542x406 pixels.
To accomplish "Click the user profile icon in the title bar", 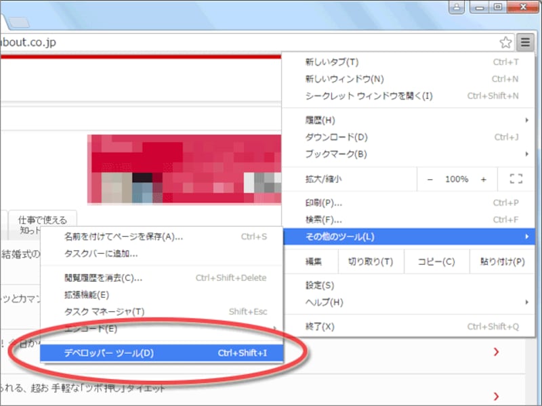I will tap(455, 7).
